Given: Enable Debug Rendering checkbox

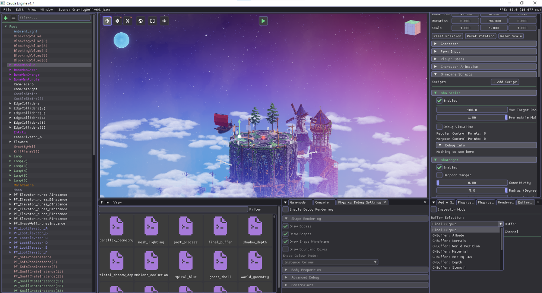Looking at the screenshot, I should (x=286, y=209).
